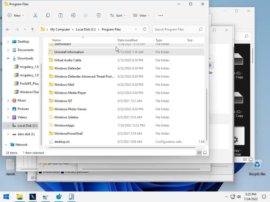Image resolution: width=270 pixels, height=202 pixels.
Task: Click the taskbar clock showing 3:25 PM
Action: pyautogui.click(x=250, y=197)
